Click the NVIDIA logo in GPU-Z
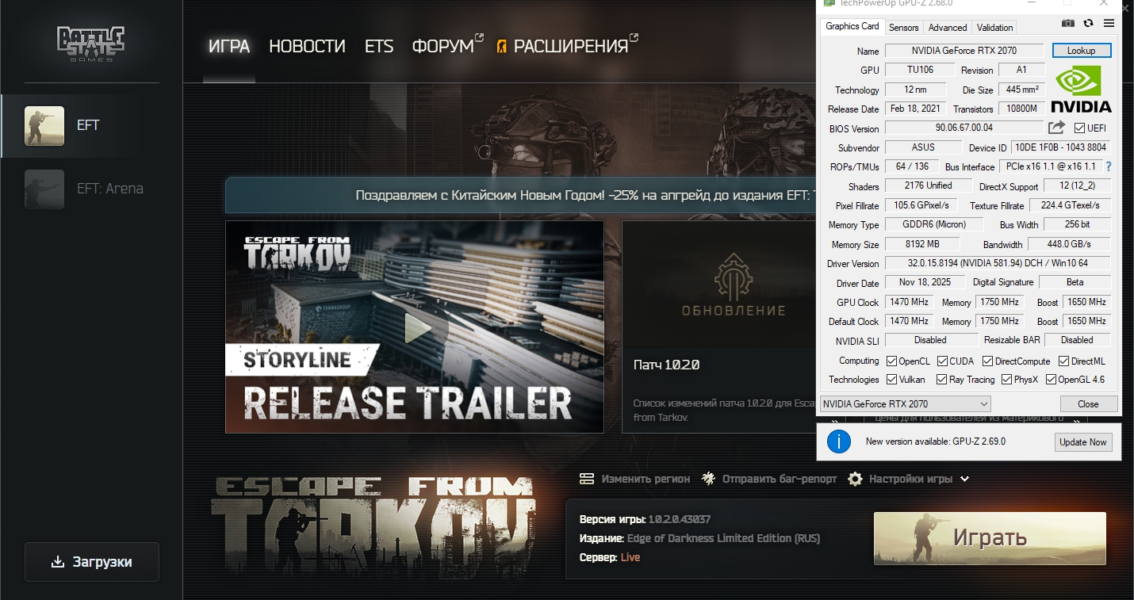 click(x=1081, y=89)
